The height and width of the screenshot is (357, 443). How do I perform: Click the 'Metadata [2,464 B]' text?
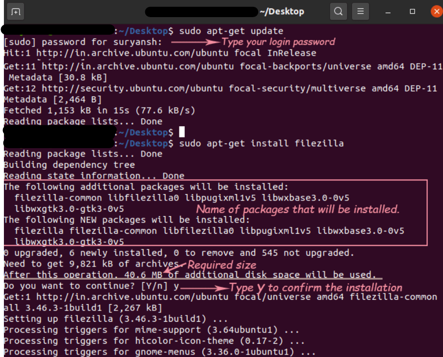pos(52,99)
